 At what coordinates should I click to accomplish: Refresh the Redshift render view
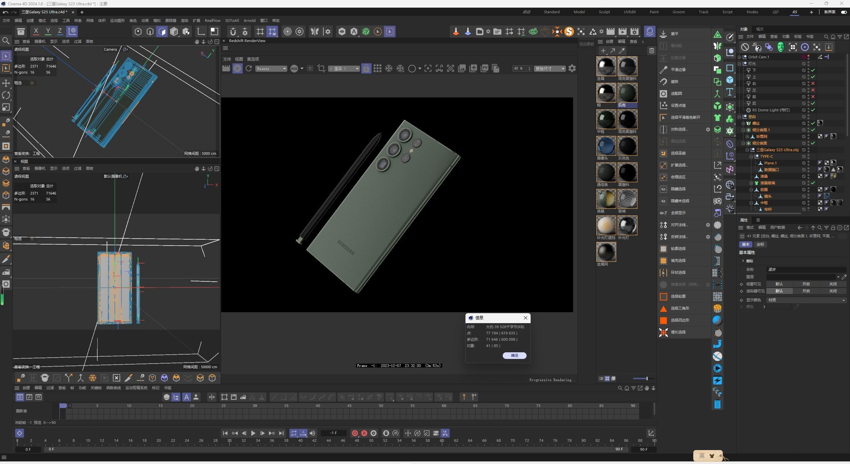[249, 69]
